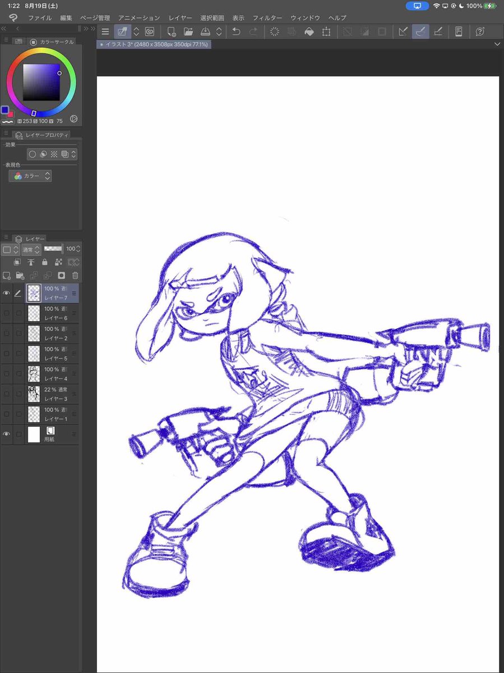The image size is (504, 673).
Task: Select the カラーサークル palette tab
Action: pyautogui.click(x=52, y=42)
